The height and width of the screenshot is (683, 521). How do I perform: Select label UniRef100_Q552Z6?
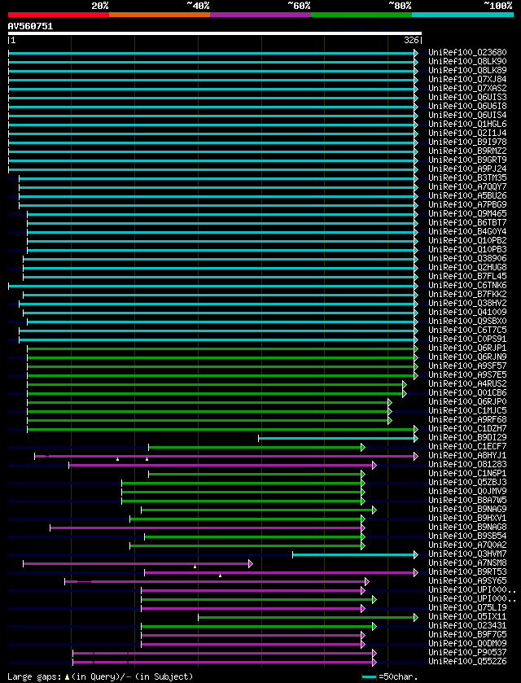[467, 662]
